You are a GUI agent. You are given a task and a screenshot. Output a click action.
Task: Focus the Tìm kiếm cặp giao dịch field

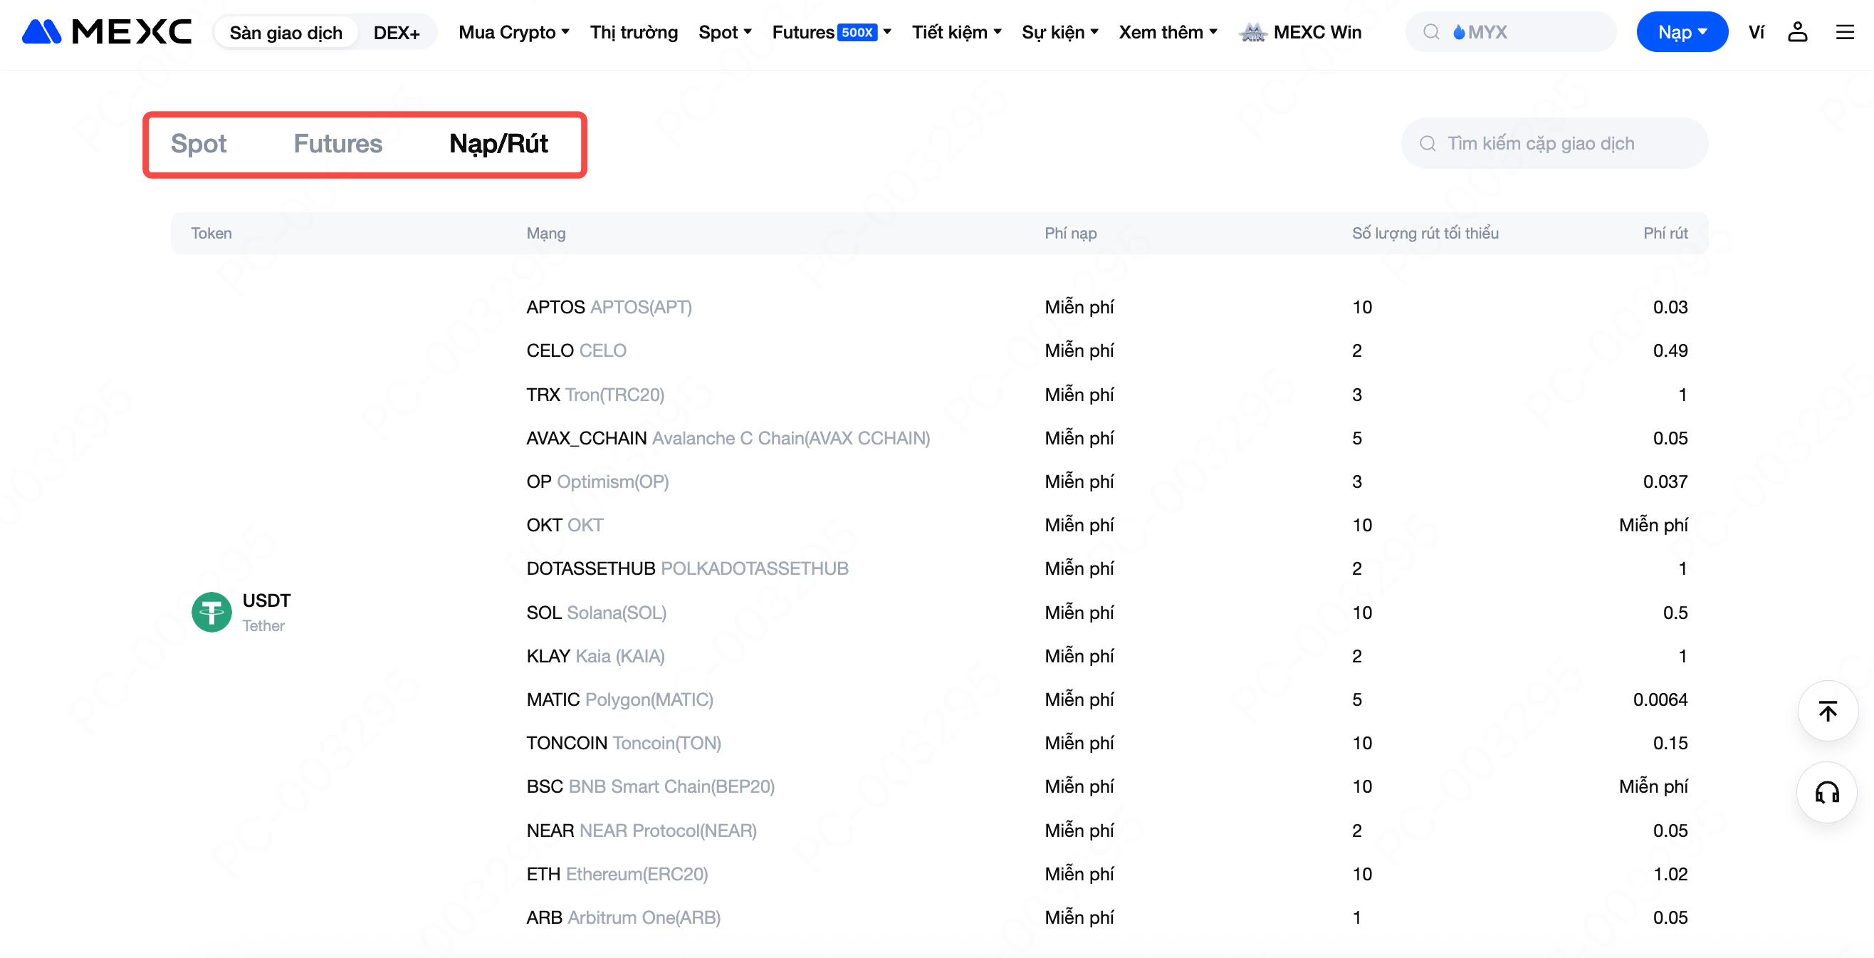[x=1554, y=143]
